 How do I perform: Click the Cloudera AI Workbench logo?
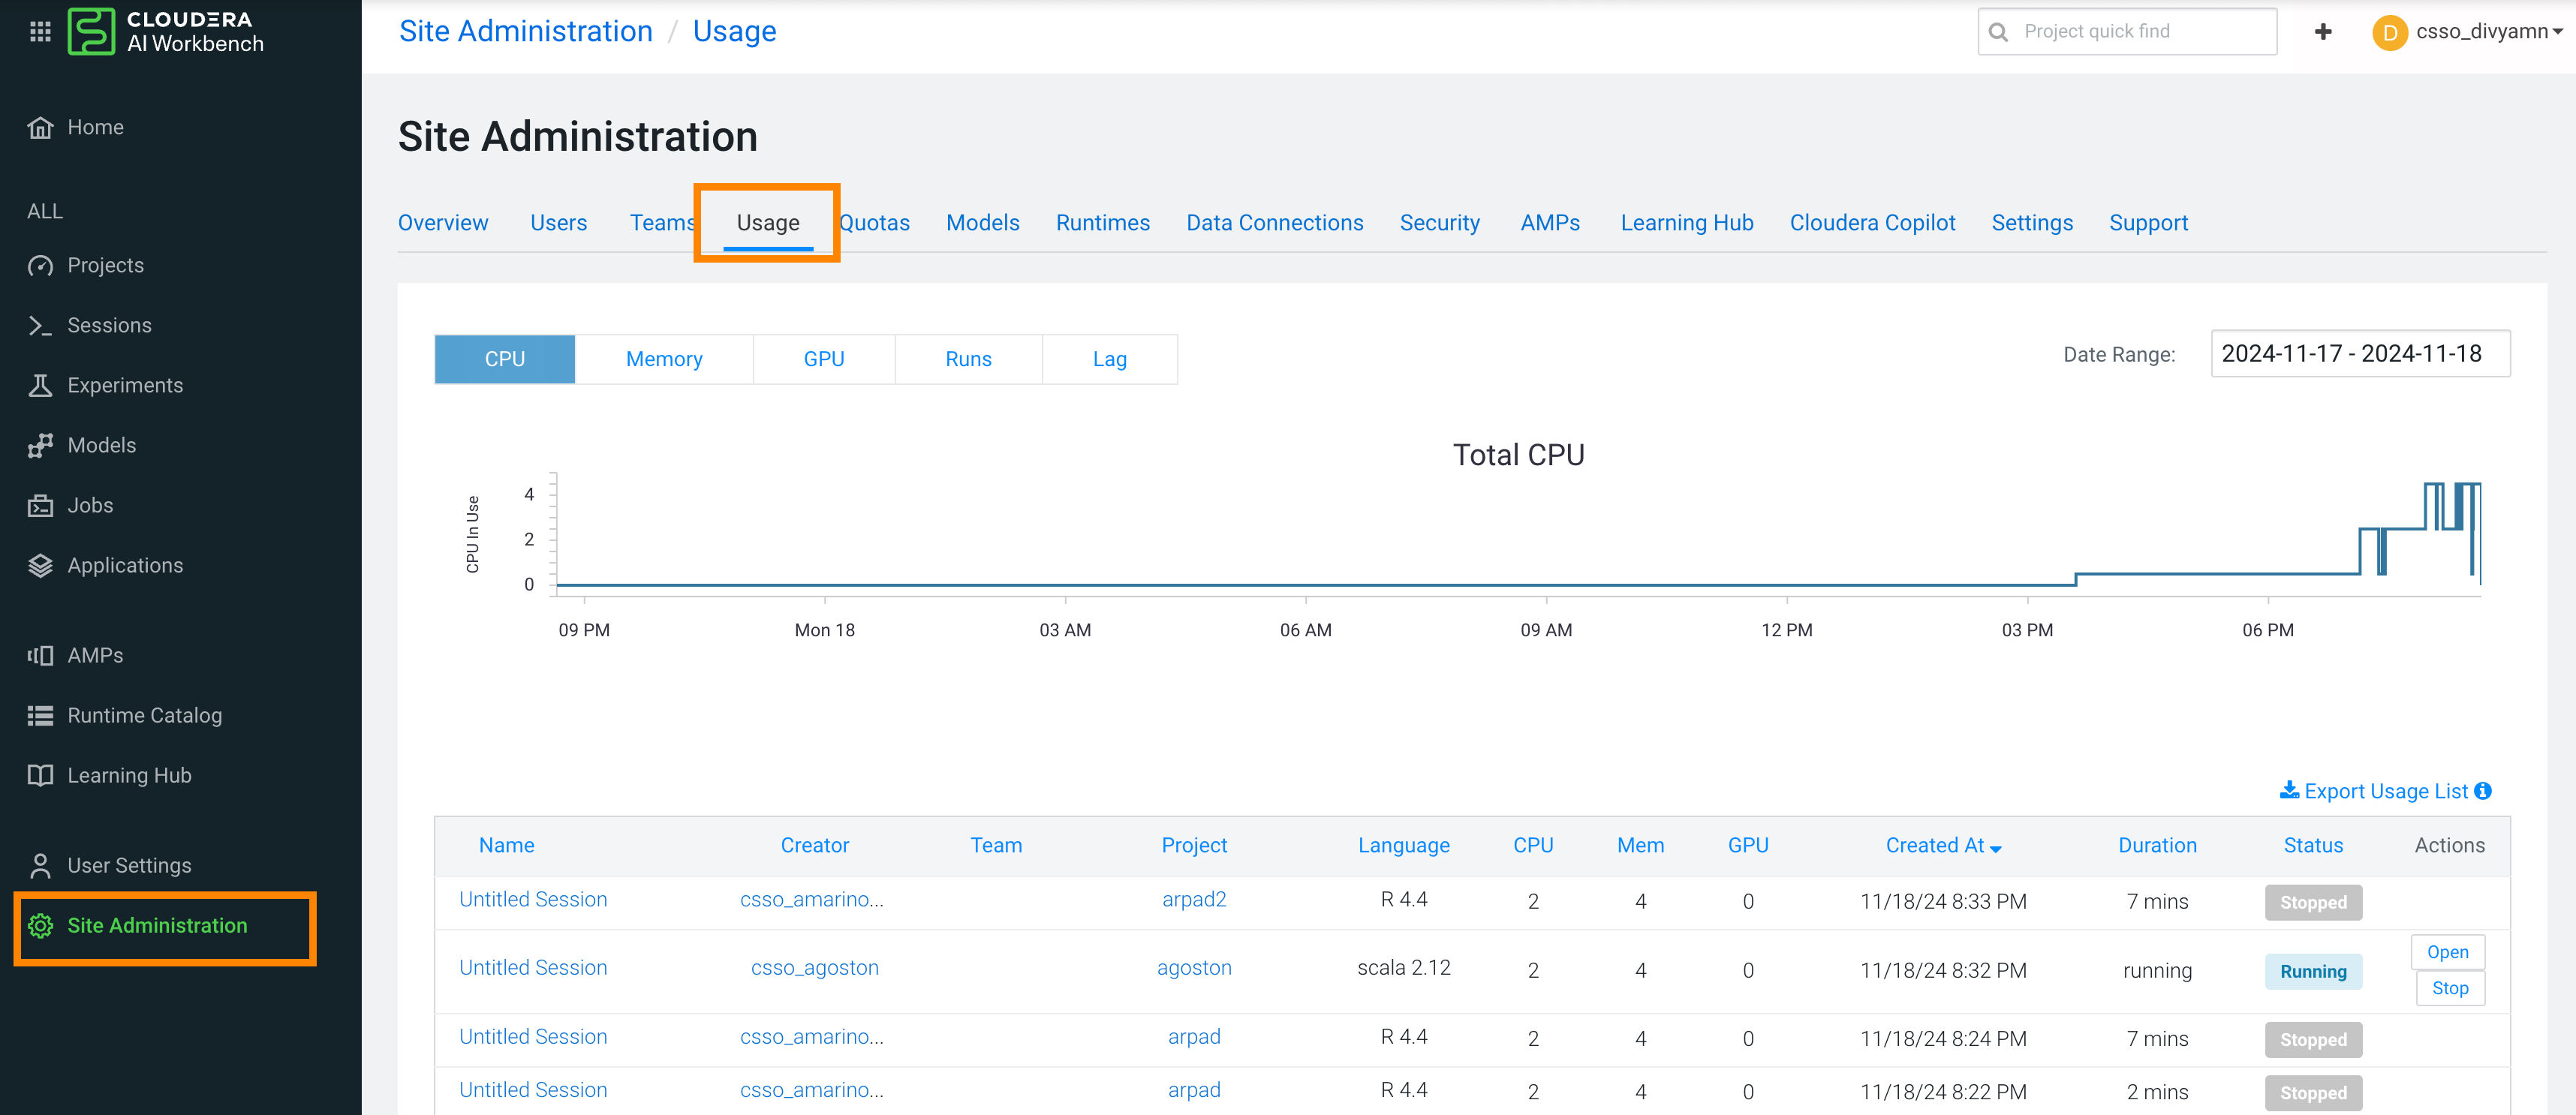[x=91, y=31]
